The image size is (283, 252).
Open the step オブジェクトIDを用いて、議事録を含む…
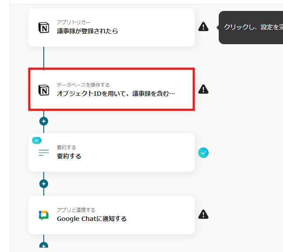112,89
